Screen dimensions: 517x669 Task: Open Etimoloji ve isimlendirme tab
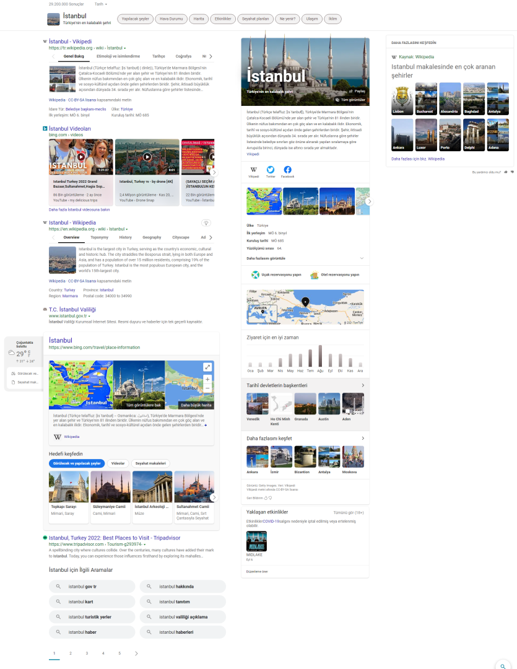coord(118,56)
